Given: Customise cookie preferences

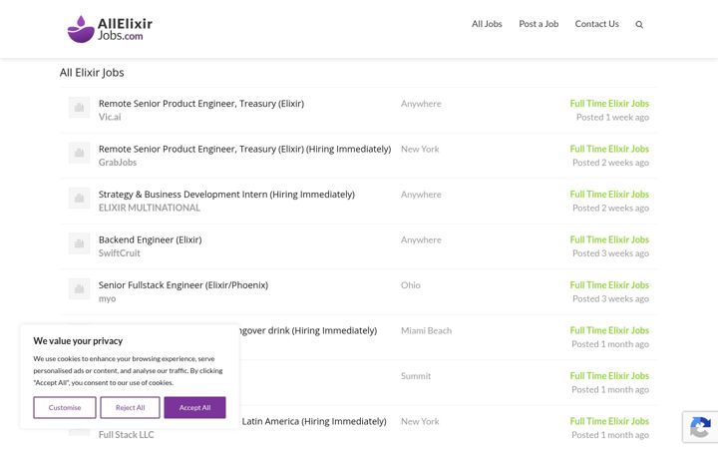Looking at the screenshot, I should point(65,407).
